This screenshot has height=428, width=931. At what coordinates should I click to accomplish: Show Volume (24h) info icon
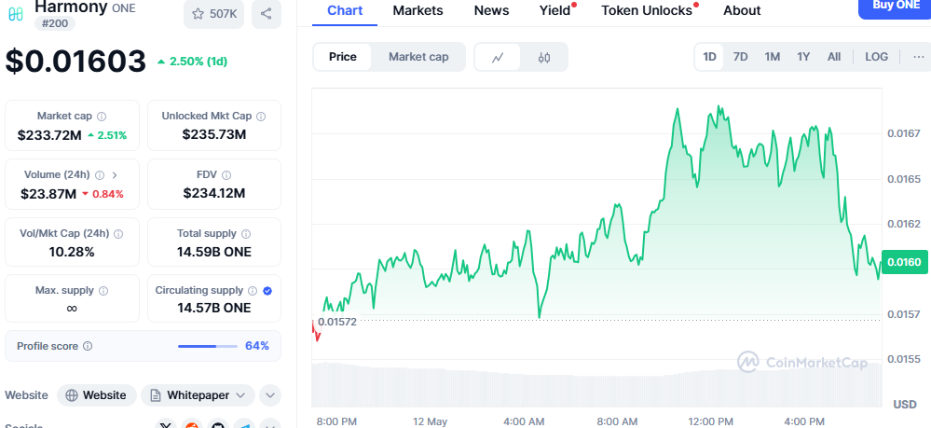(x=100, y=174)
